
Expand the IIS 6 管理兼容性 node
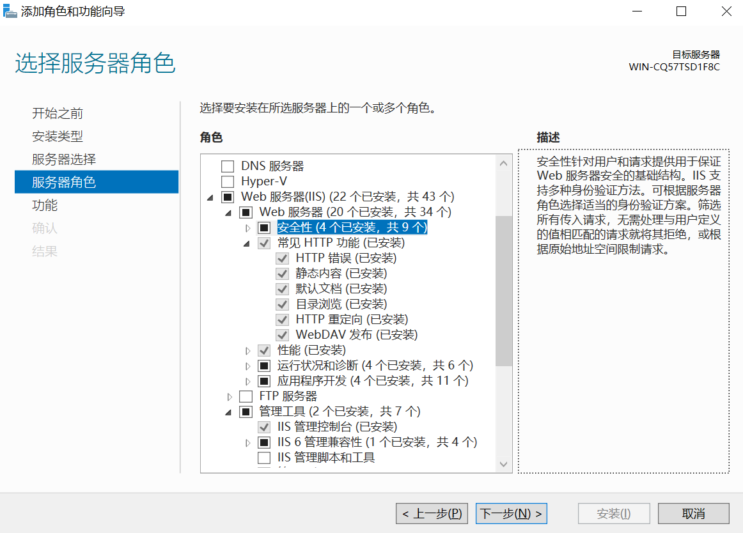(247, 442)
